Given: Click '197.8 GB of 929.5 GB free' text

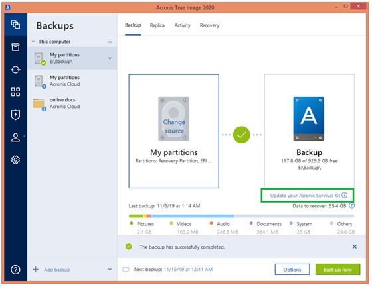Looking at the screenshot, I should pyautogui.click(x=309, y=161).
